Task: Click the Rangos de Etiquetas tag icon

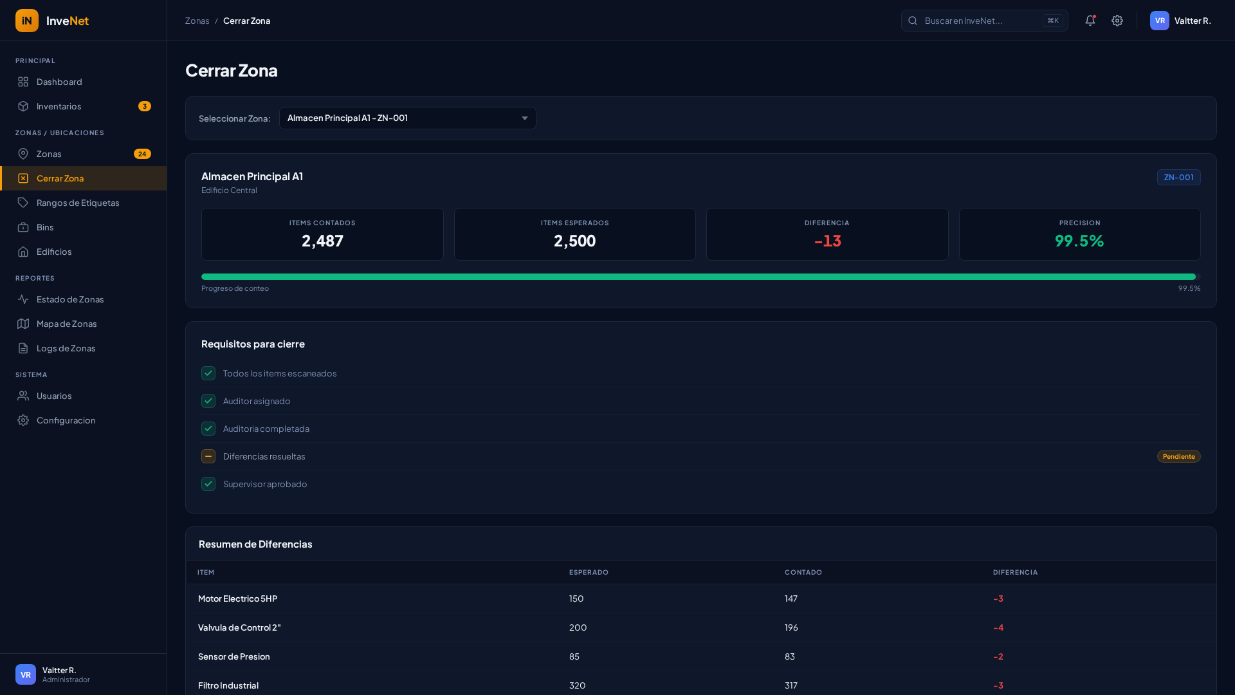Action: point(23,203)
